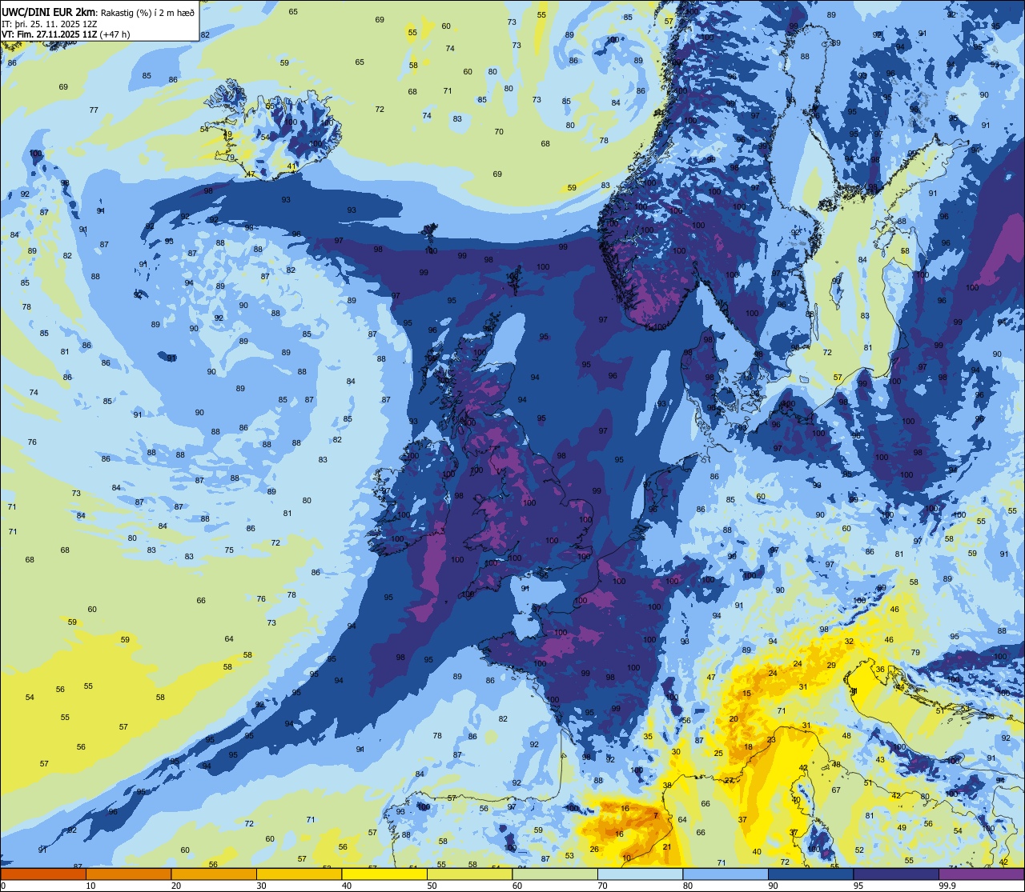Viewport: 1025px width, 892px height.
Task: Click the '29' humidity value on the map
Action: tap(831, 665)
